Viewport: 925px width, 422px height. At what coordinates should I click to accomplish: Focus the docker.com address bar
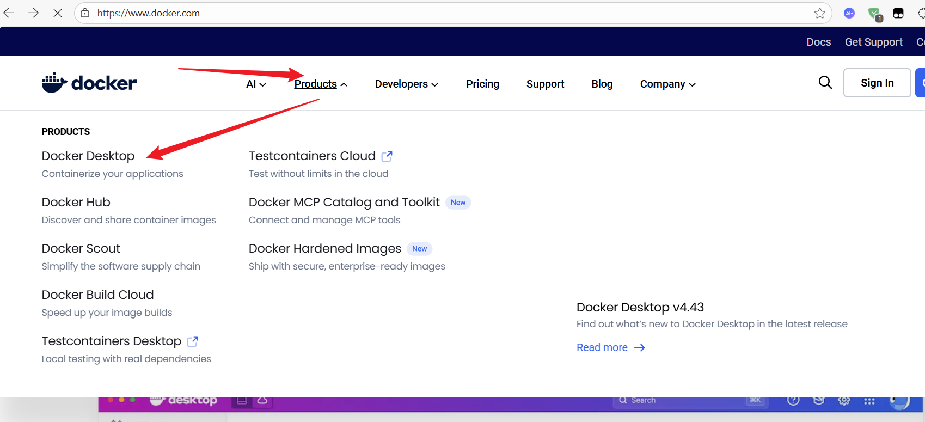(452, 13)
